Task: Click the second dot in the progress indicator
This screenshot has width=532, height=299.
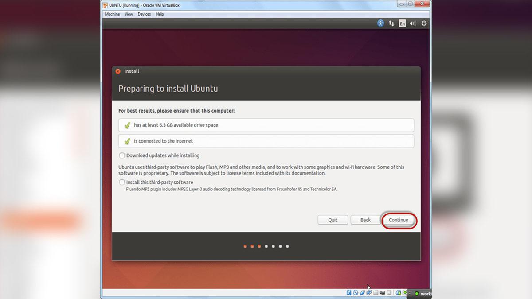Action: [252, 246]
